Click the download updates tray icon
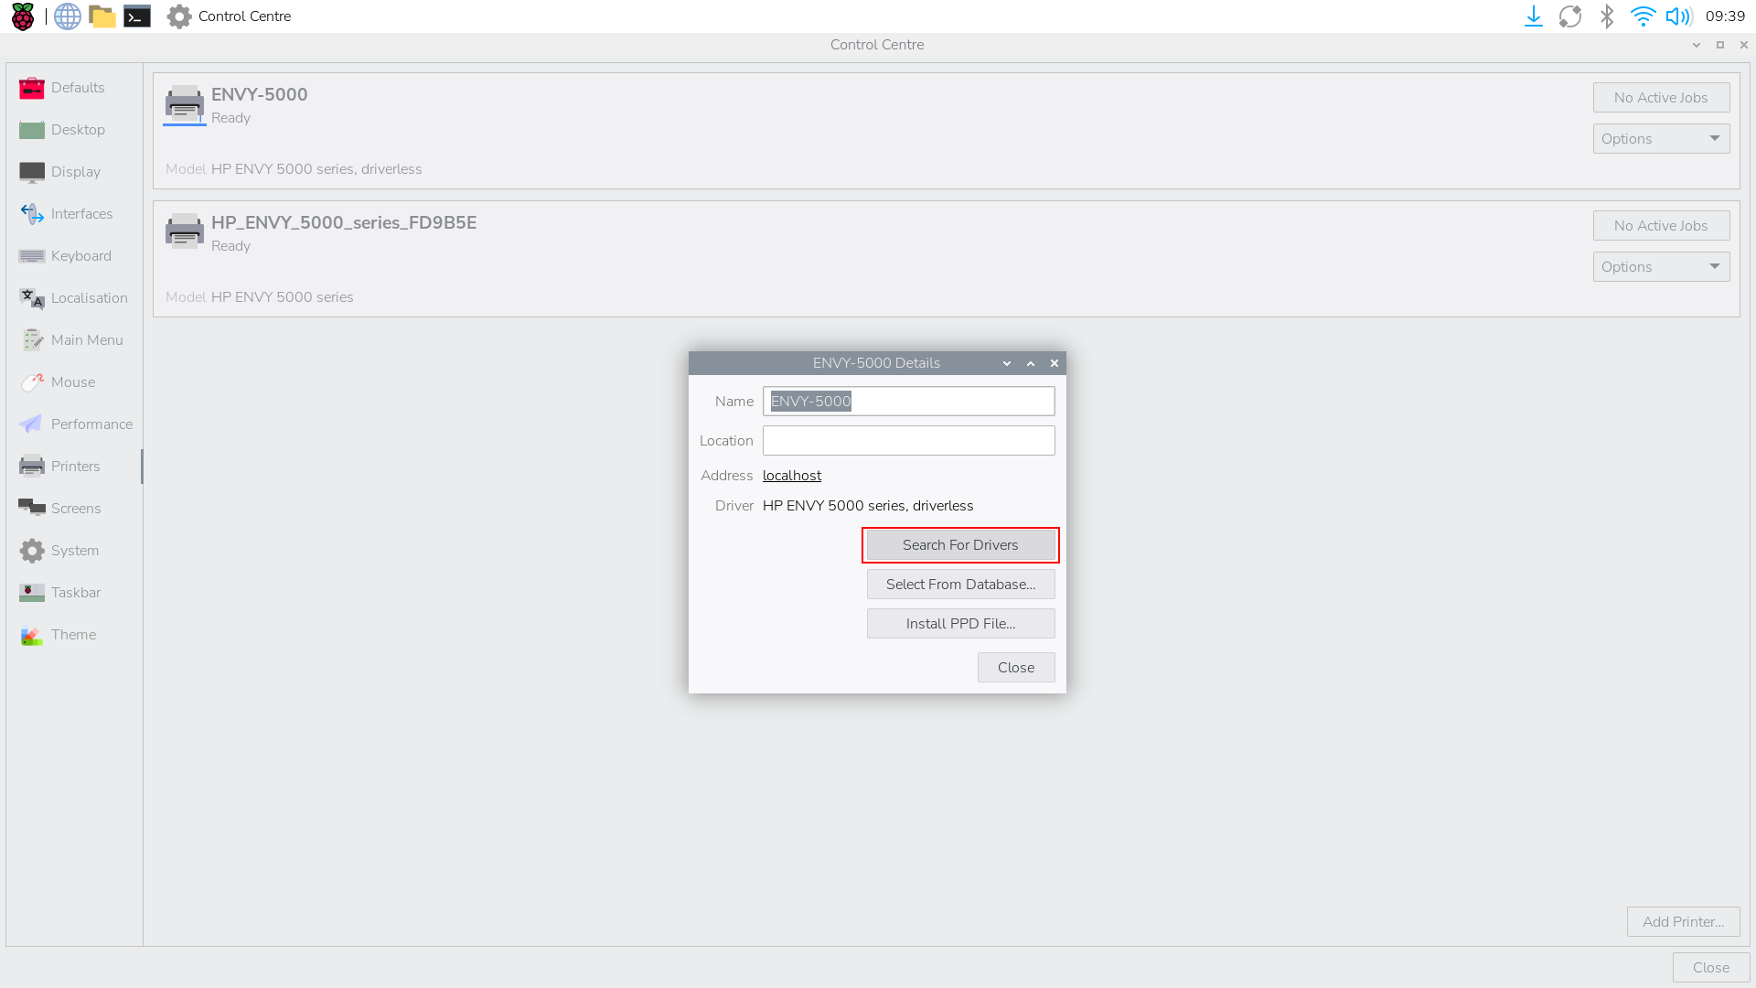 click(x=1534, y=16)
